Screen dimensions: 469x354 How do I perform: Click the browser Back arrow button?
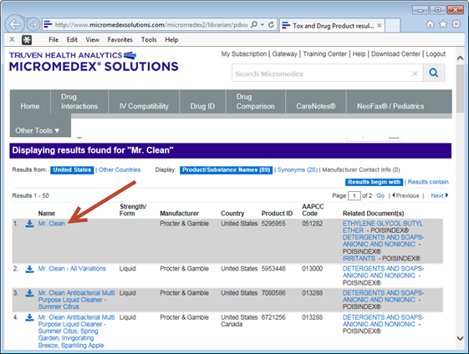click(x=15, y=24)
